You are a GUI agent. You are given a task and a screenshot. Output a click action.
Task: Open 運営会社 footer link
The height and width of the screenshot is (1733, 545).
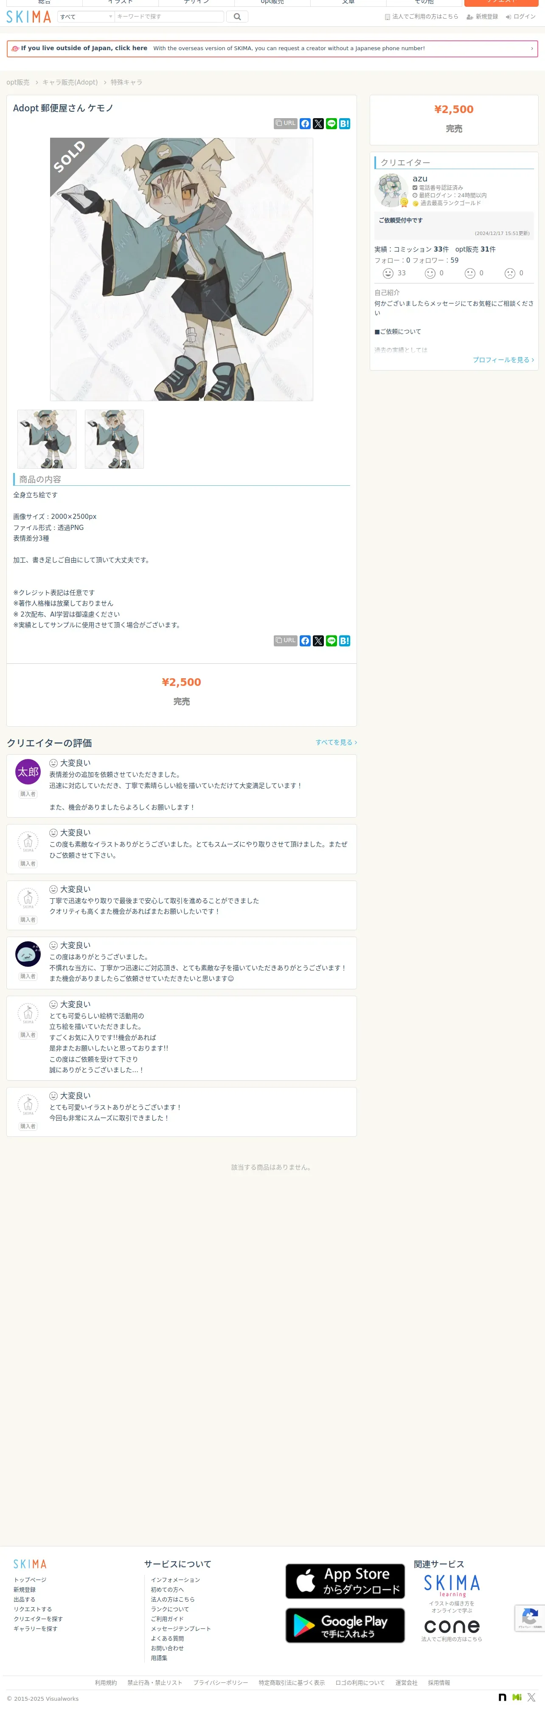tap(407, 1682)
